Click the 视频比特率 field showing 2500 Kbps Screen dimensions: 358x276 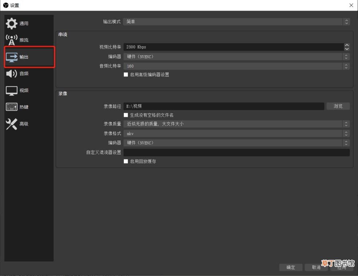point(233,47)
